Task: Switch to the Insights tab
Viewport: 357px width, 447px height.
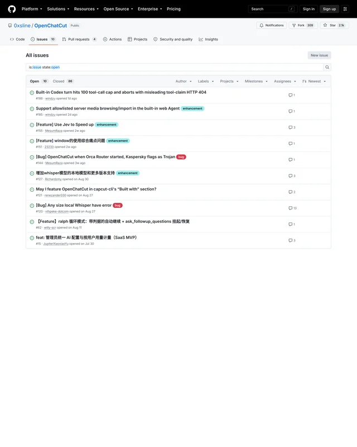Action: point(208,39)
